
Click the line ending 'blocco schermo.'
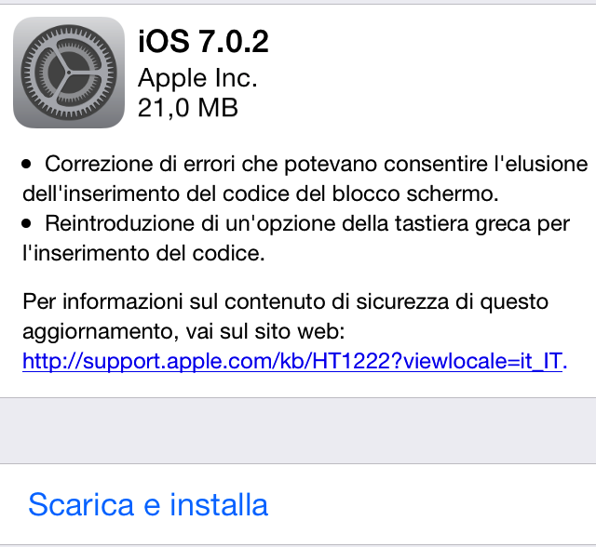pos(261,194)
